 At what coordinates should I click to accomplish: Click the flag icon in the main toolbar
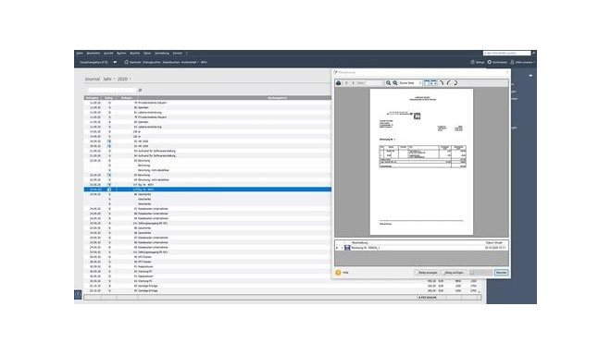pos(115,62)
